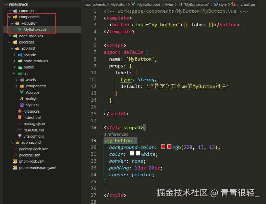Click the root node_modules folder icon
The height and width of the screenshot is (204, 266).
click(x=15, y=36)
